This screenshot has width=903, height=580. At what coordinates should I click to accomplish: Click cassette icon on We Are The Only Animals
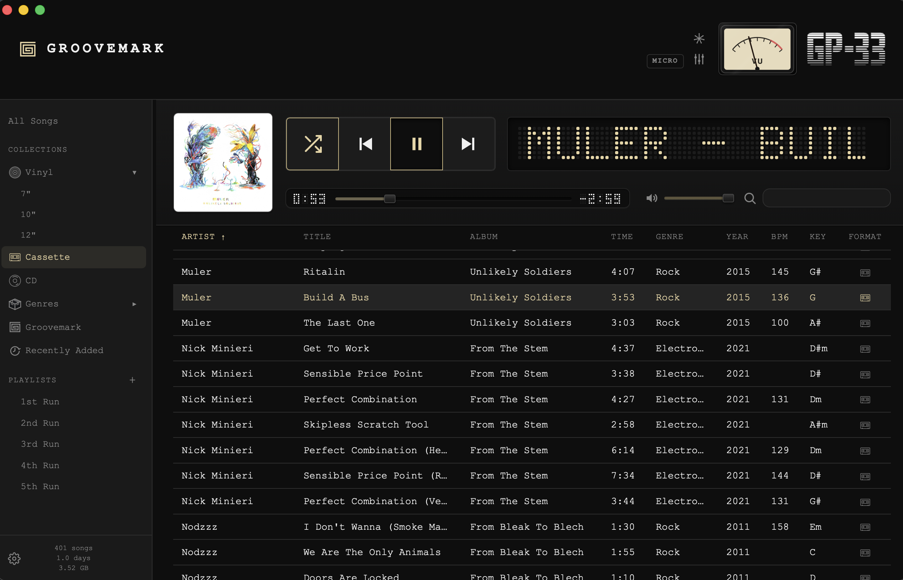click(x=865, y=553)
